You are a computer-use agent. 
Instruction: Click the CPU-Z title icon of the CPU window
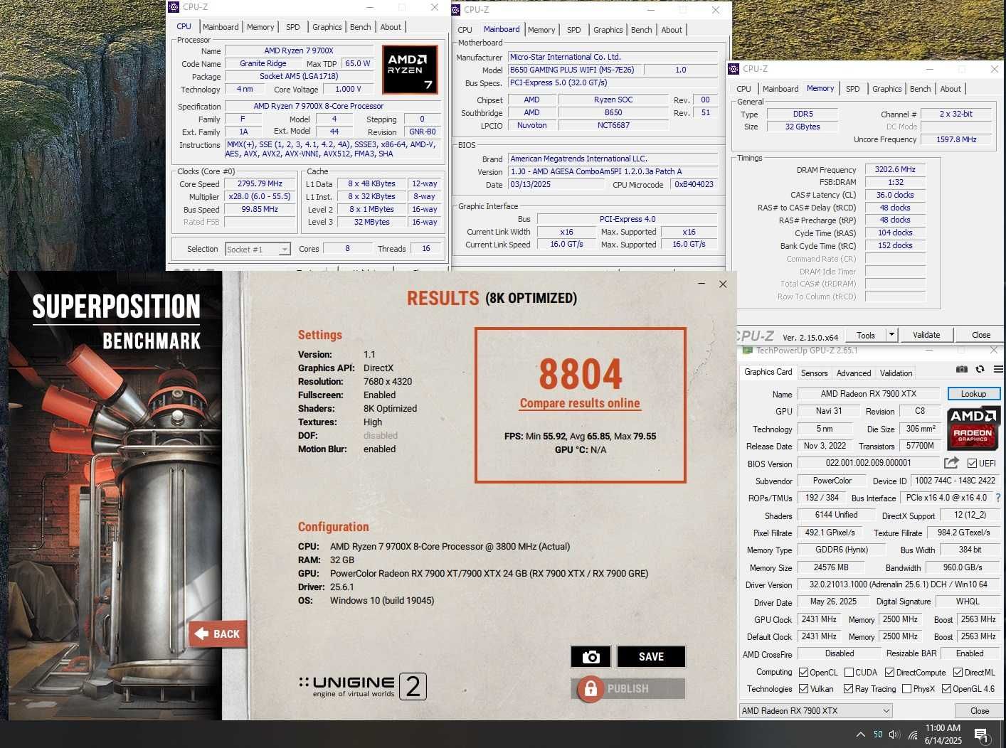pyautogui.click(x=174, y=7)
